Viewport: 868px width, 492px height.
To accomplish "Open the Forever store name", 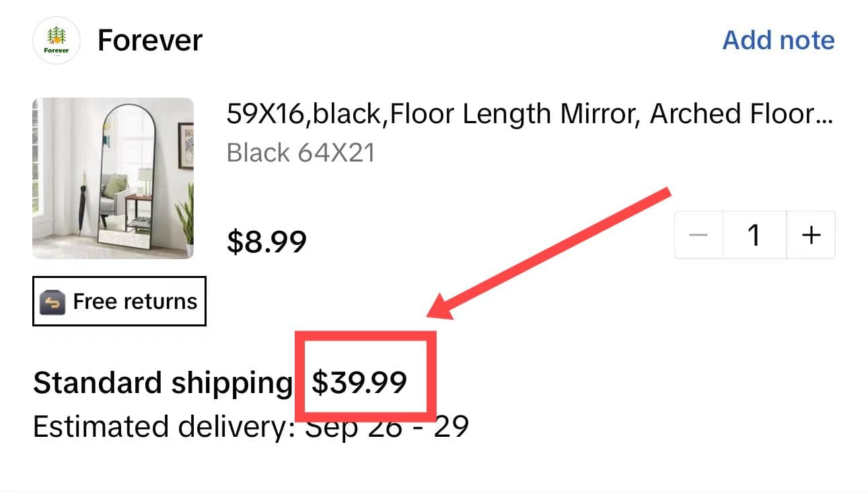I will pos(149,40).
